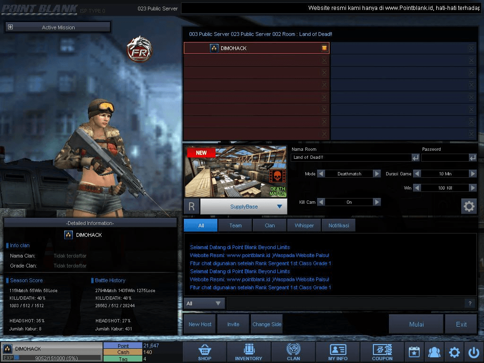Screen dimensions: 484x363
Task: Click the room host icon beside DIMOHACK
Action: [x=324, y=48]
